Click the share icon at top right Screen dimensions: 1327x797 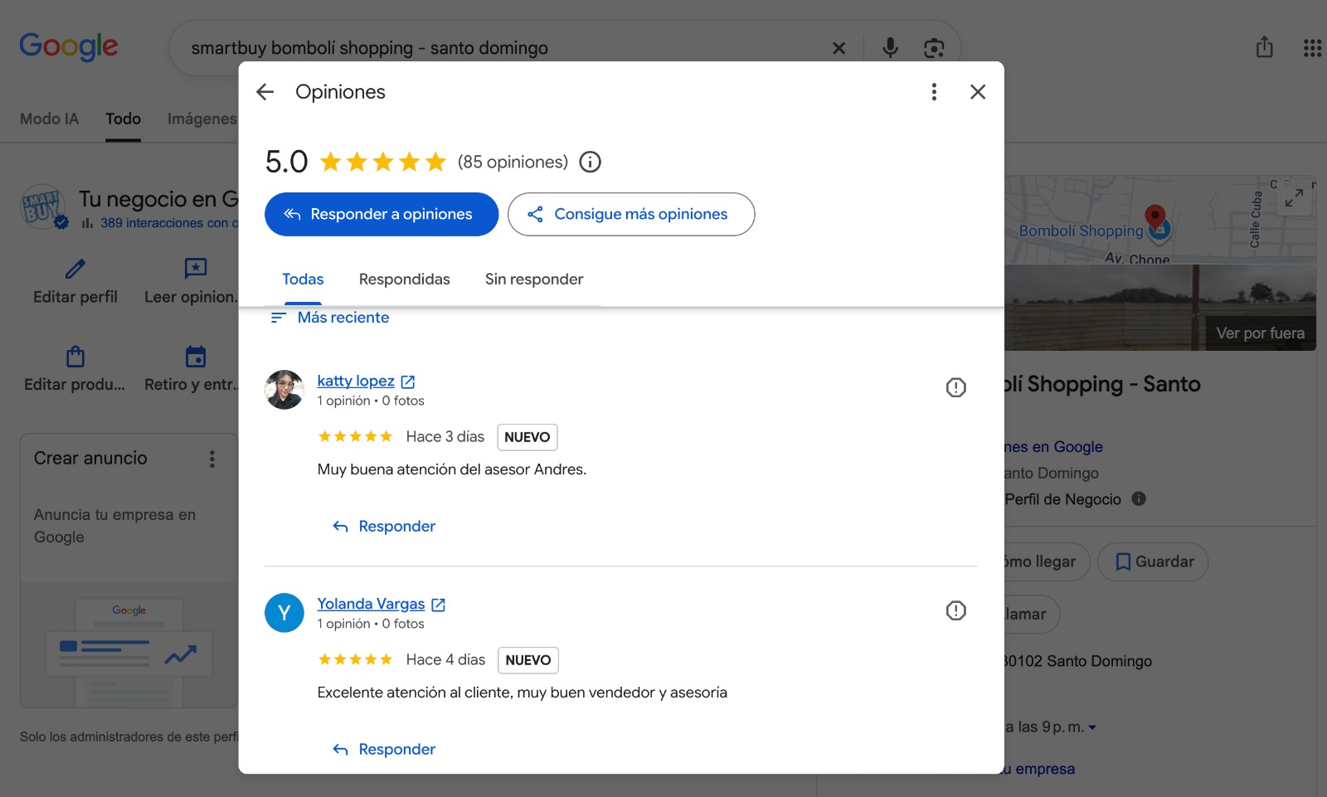point(1264,47)
